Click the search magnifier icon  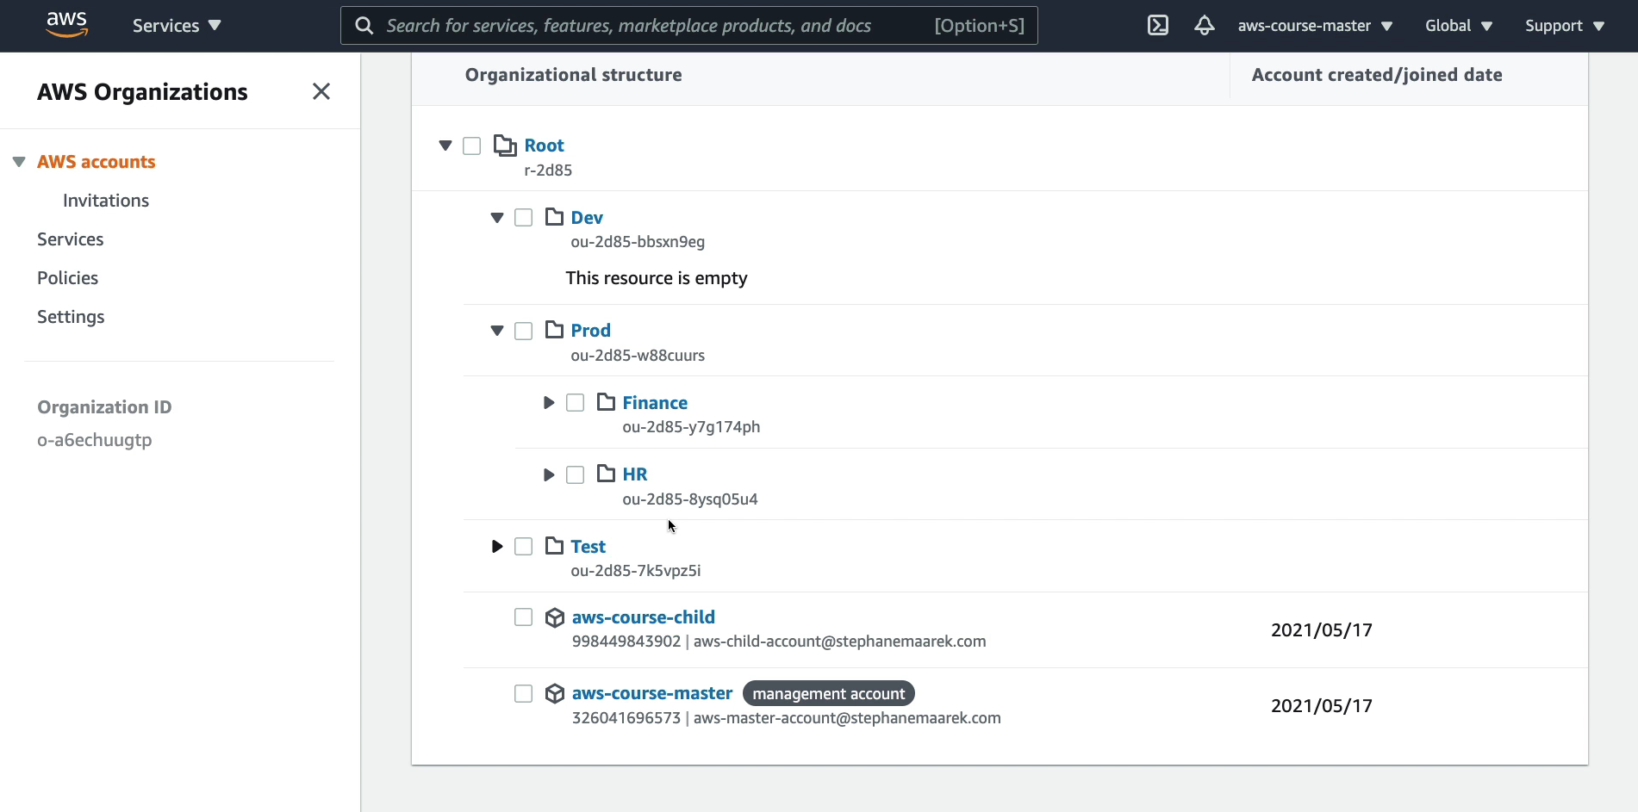[x=364, y=26]
